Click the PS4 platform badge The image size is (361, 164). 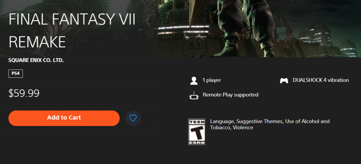click(16, 74)
